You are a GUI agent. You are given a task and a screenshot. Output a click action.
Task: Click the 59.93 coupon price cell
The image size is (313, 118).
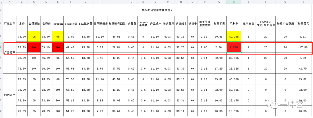coord(71,68)
